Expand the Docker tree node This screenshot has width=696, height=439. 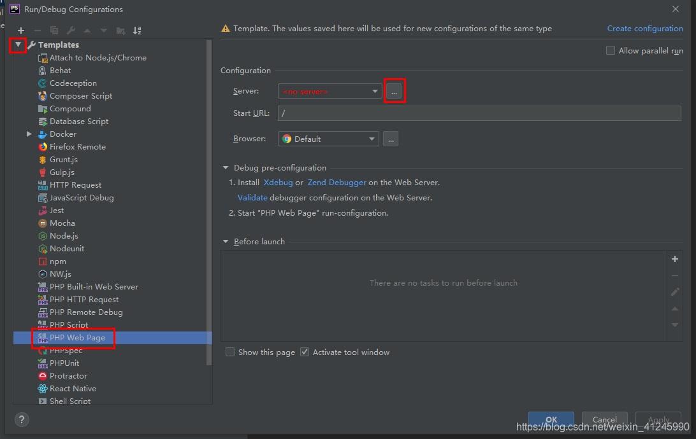[29, 134]
